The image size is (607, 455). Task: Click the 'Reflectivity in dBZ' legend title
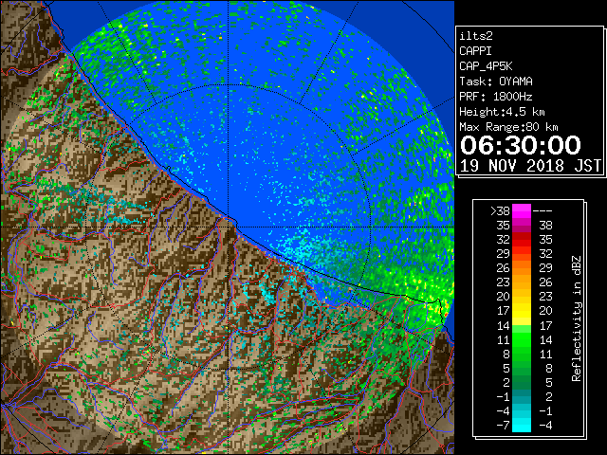coord(577,318)
